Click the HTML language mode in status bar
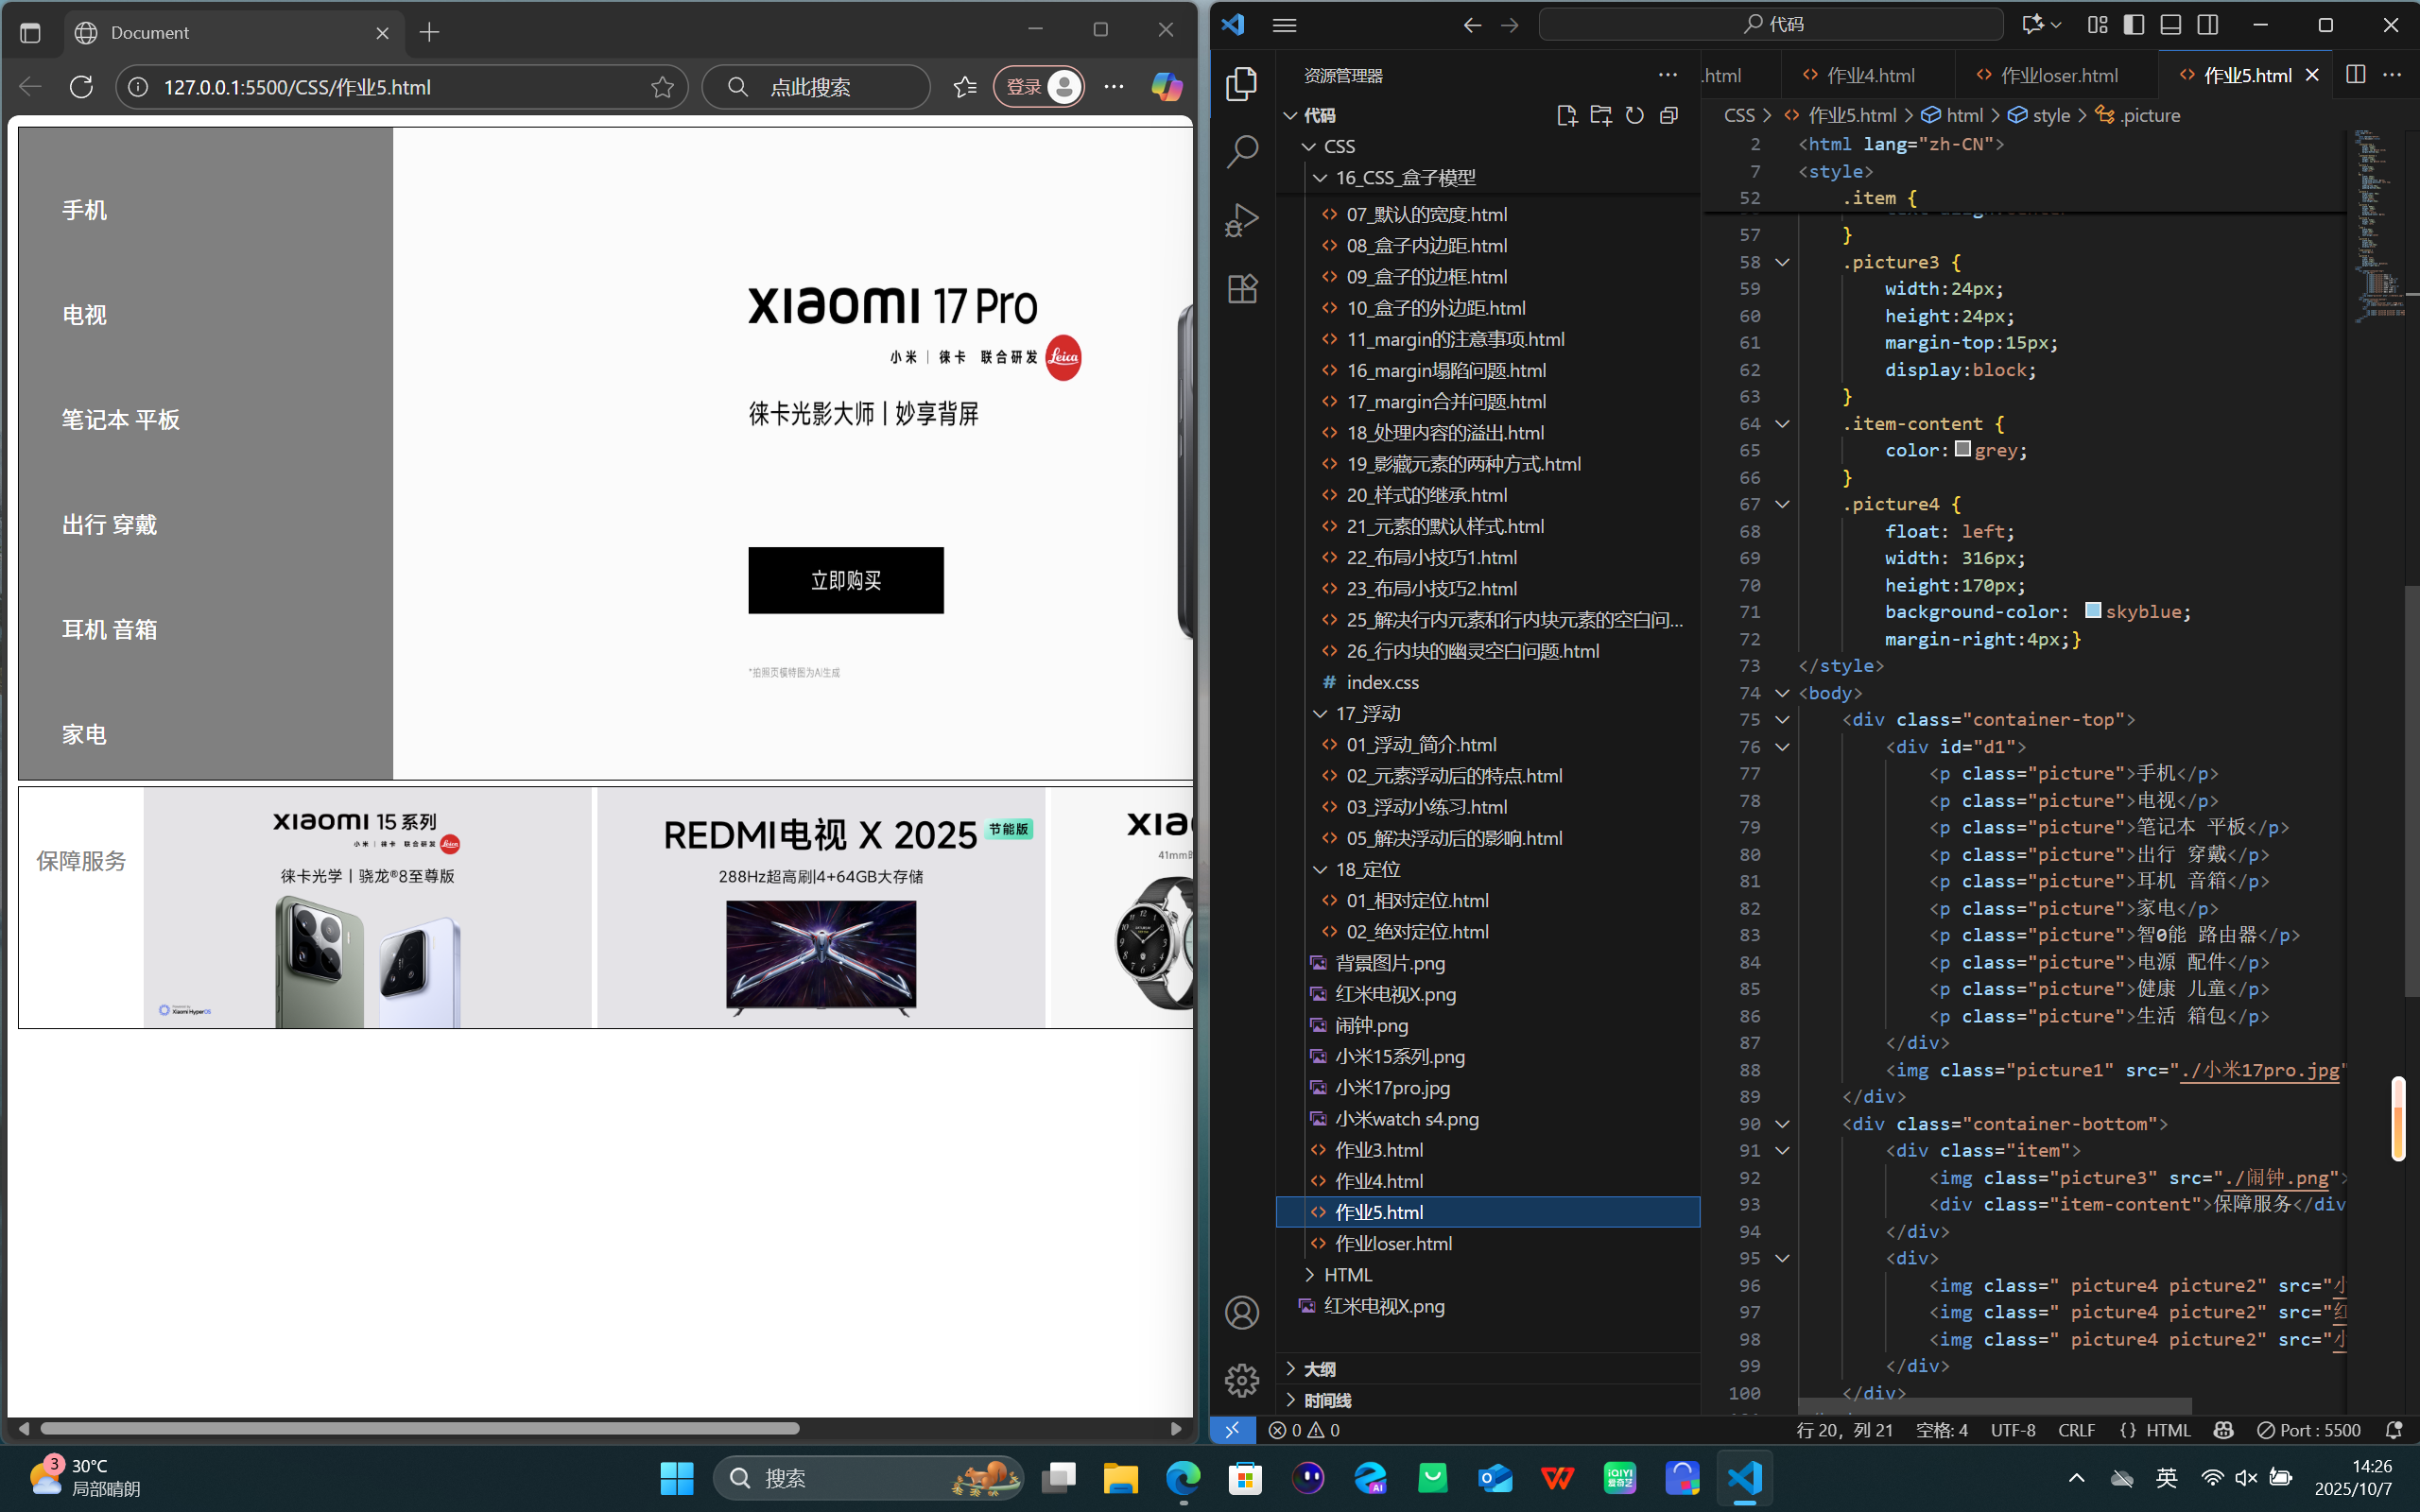Viewport: 2420px width, 1512px height. pos(2168,1430)
